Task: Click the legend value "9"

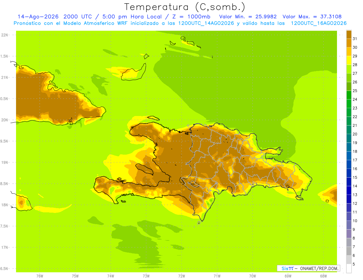Action: 354,229
